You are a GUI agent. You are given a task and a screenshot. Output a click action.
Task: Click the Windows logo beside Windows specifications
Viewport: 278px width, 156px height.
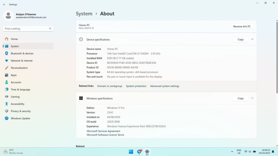point(81,98)
